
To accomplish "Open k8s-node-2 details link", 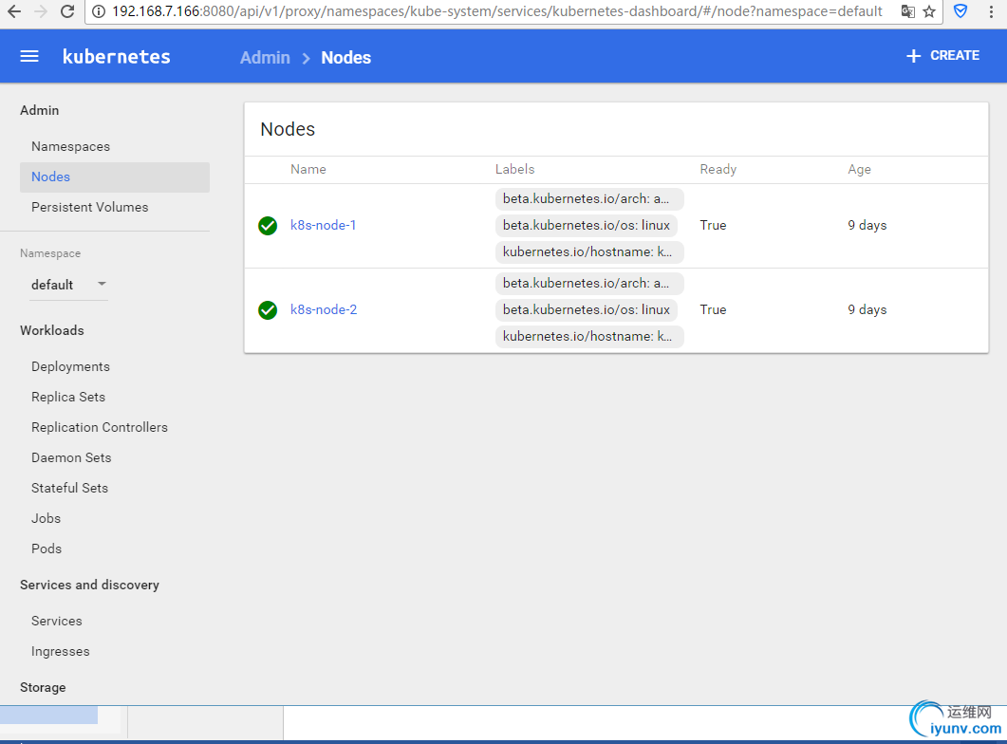I will click(324, 309).
